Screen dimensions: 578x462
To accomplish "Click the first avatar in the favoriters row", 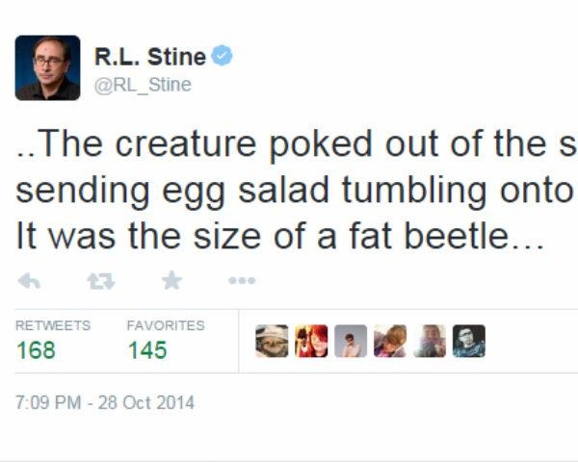I will pyautogui.click(x=272, y=342).
